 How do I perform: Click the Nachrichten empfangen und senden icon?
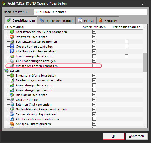(12, 109)
